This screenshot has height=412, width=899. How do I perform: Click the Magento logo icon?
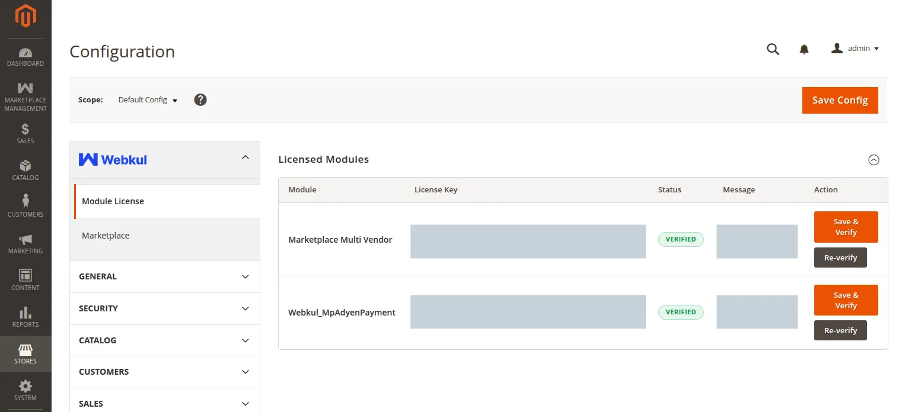[25, 16]
